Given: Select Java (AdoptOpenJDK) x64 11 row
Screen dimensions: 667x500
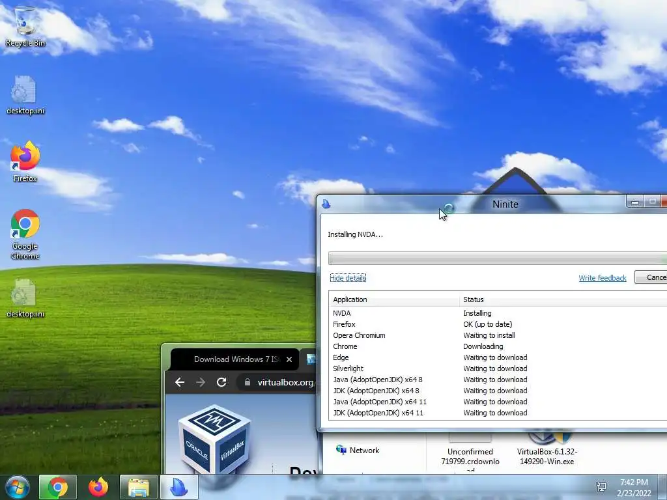Looking at the screenshot, I should pyautogui.click(x=498, y=402).
